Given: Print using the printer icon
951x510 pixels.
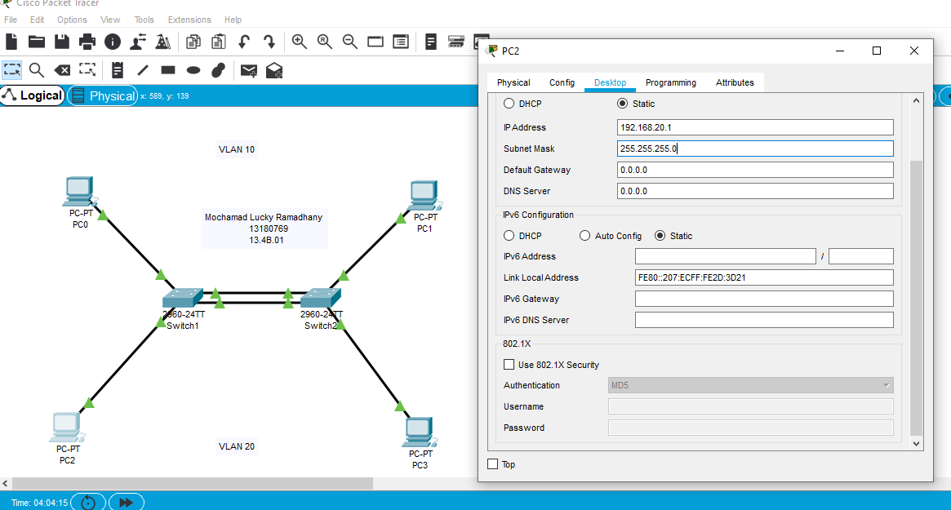Looking at the screenshot, I should 87,42.
